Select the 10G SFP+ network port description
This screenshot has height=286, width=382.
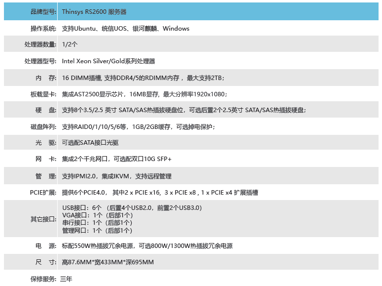click(x=117, y=159)
